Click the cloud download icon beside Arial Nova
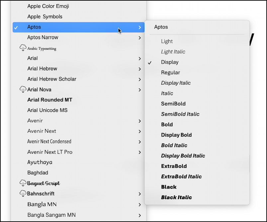 [23, 89]
